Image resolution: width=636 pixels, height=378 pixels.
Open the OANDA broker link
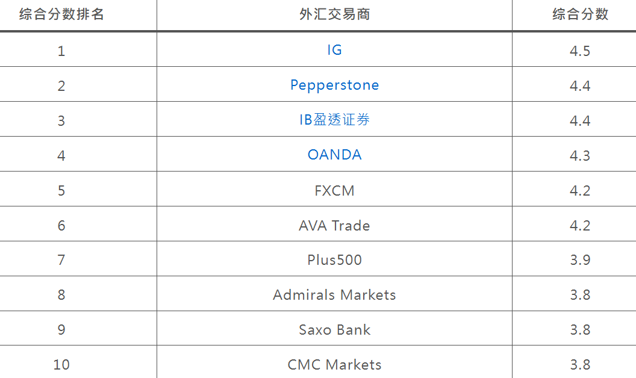(335, 155)
